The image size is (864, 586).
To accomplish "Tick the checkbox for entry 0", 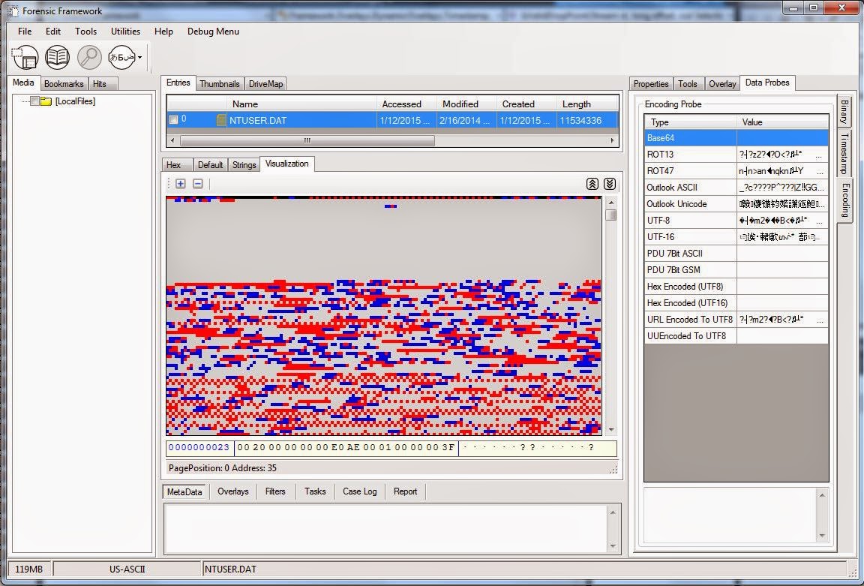I will click(x=173, y=119).
